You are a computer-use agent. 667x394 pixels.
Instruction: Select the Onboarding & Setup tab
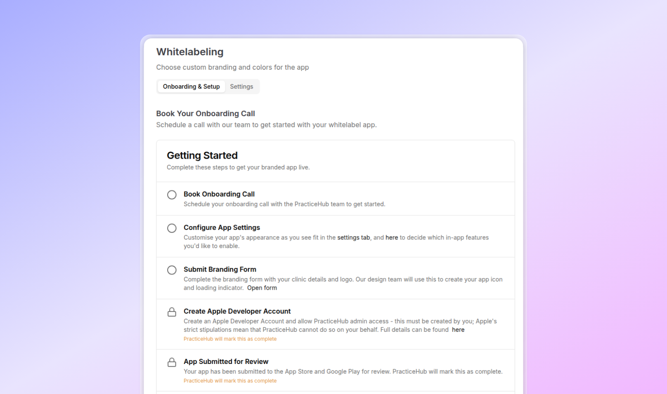(191, 87)
